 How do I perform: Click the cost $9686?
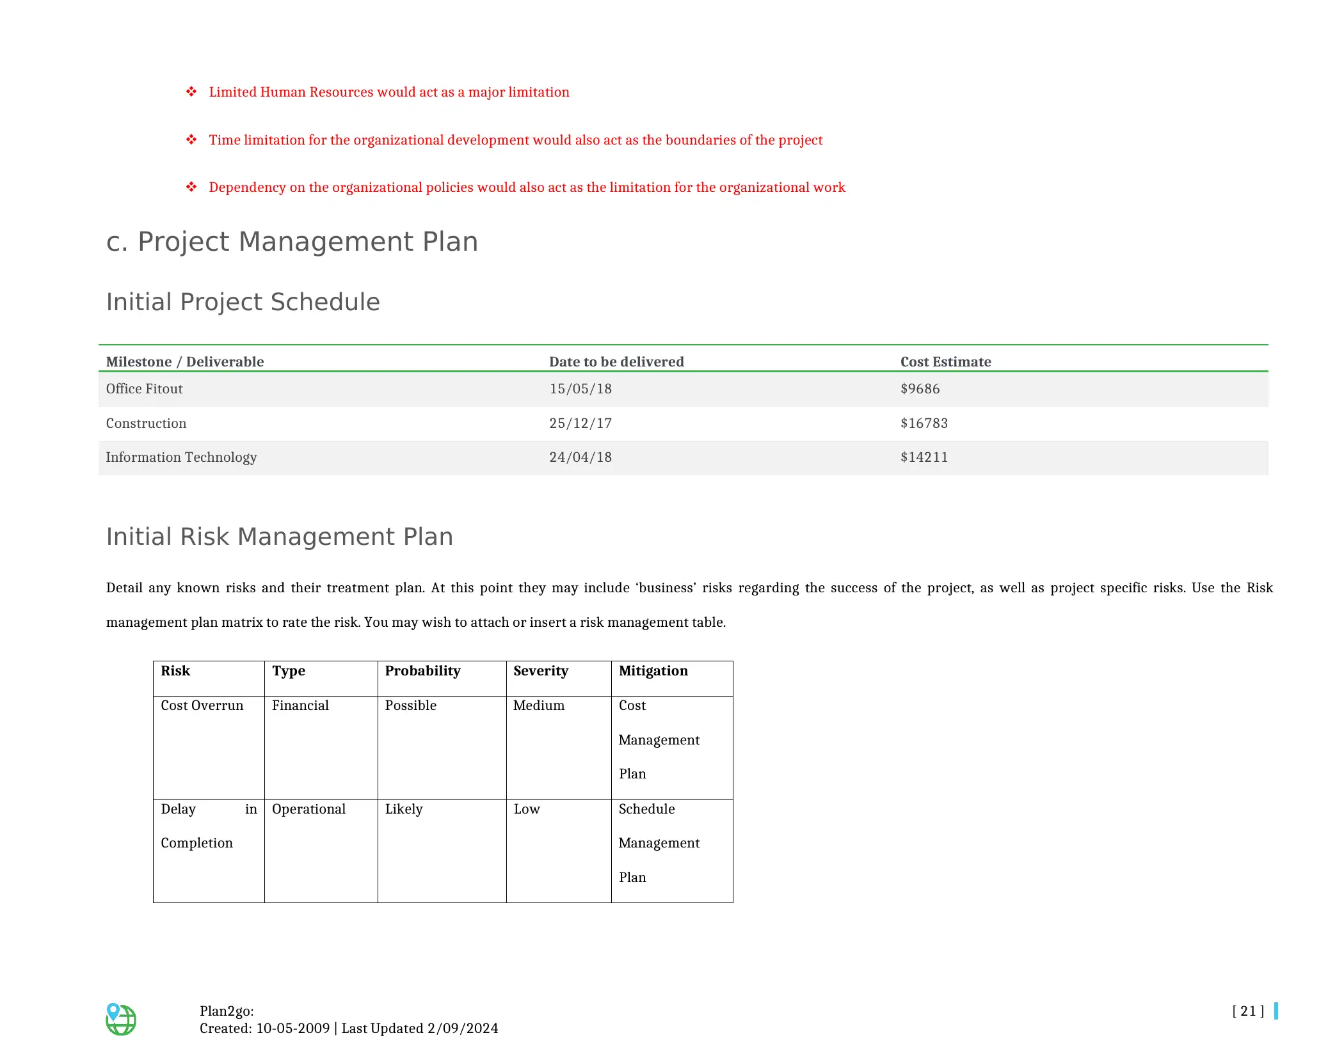920,389
